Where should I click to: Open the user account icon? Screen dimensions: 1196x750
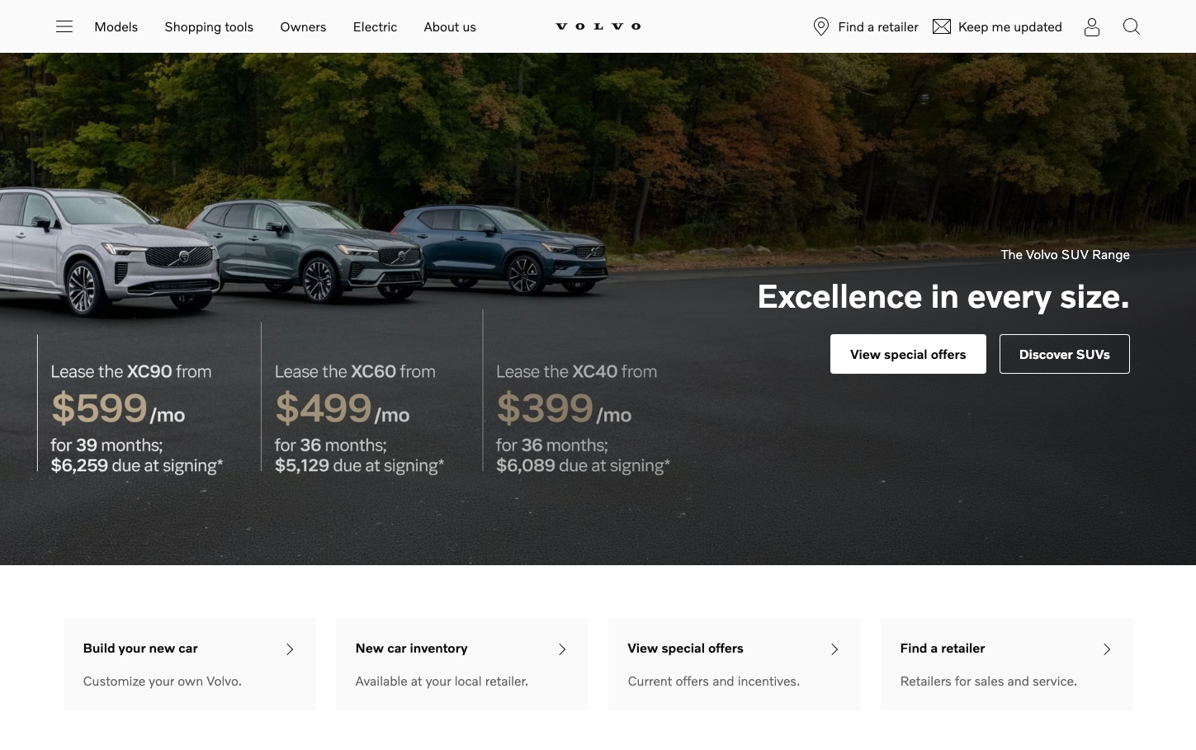[1092, 27]
